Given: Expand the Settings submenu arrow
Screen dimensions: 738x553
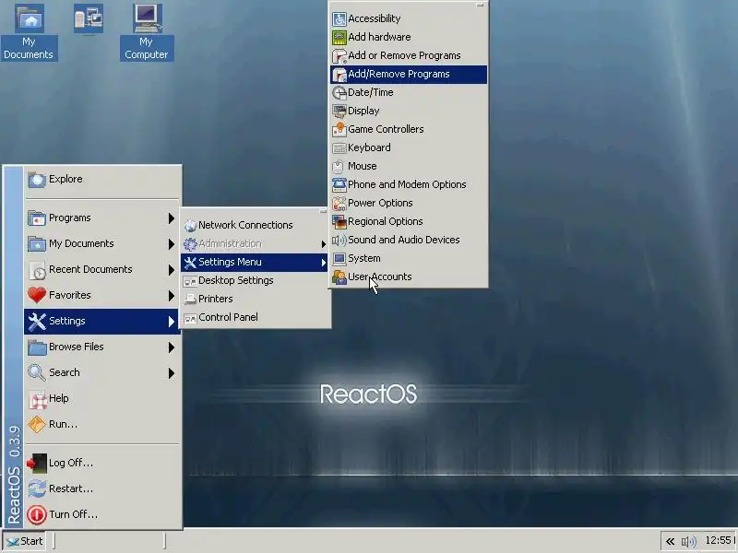Looking at the screenshot, I should click(x=171, y=322).
